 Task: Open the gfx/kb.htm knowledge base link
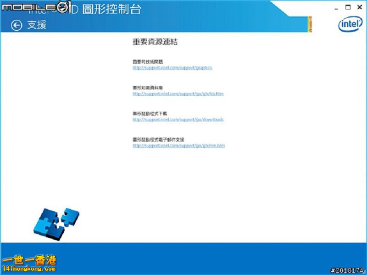[x=178, y=94]
